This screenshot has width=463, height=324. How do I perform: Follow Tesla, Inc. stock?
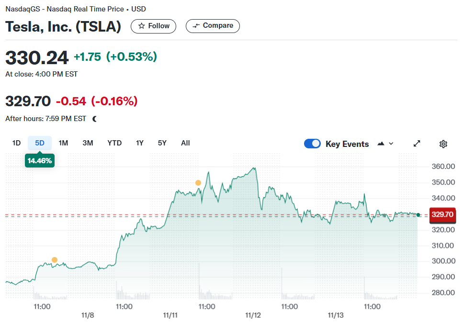click(x=153, y=26)
